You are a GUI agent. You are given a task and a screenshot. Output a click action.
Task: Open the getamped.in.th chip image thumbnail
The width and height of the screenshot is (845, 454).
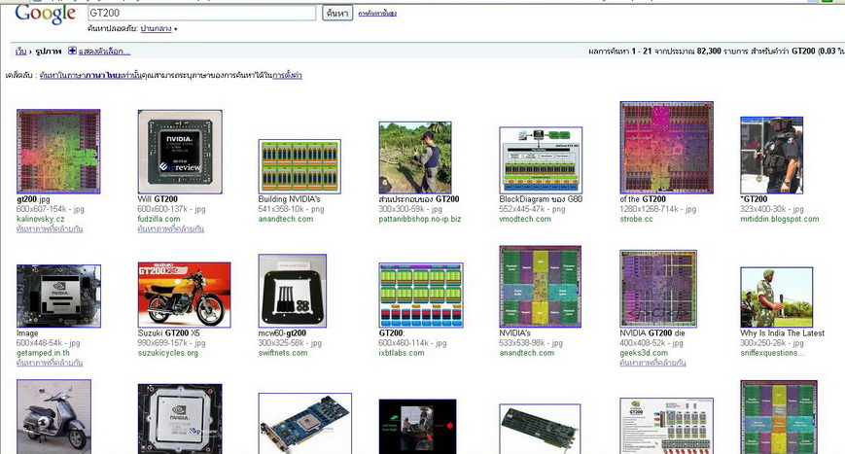click(58, 296)
